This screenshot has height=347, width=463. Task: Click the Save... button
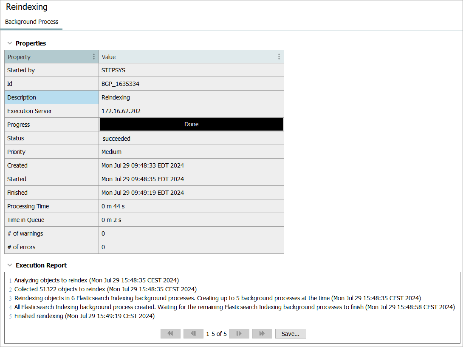pyautogui.click(x=291, y=334)
